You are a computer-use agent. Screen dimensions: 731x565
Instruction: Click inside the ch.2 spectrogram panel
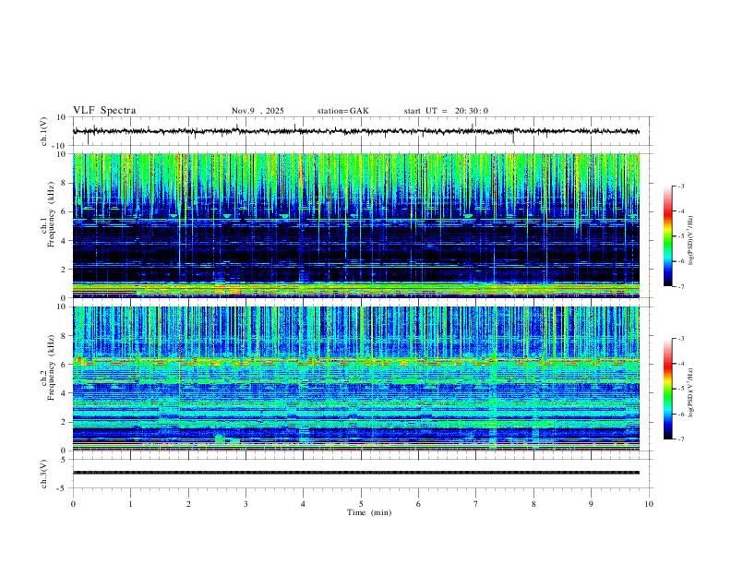[356, 379]
